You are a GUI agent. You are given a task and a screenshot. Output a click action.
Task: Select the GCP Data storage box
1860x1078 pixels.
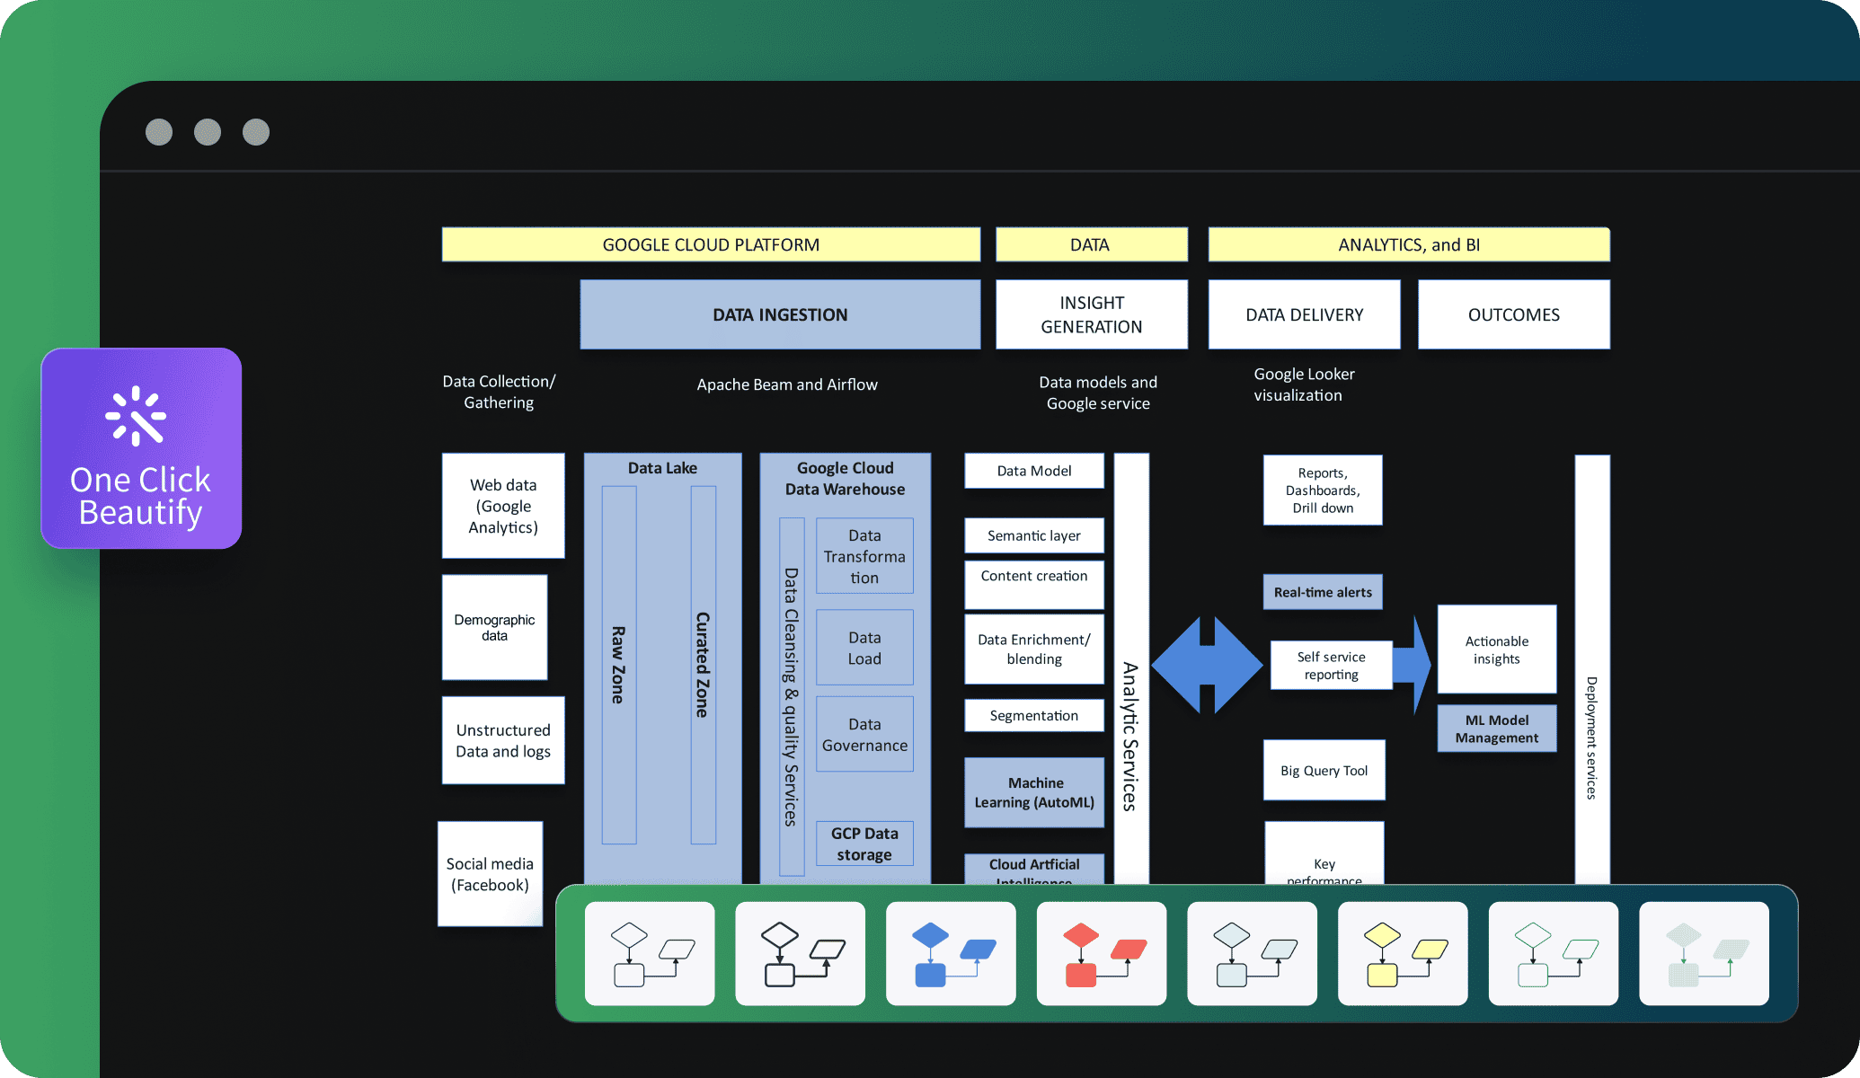(x=864, y=844)
